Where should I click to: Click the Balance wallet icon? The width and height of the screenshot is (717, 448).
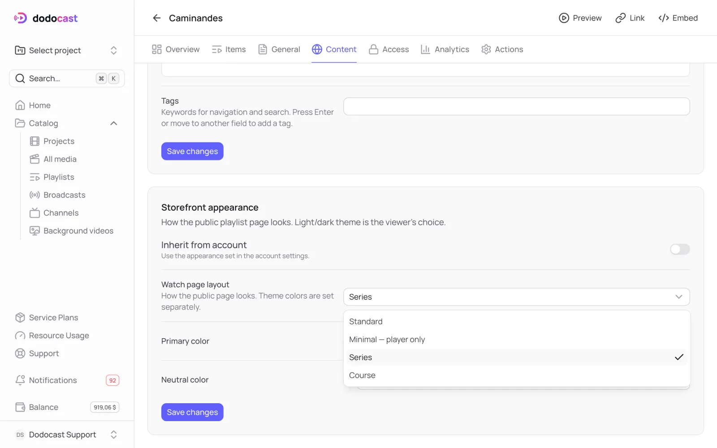point(20,407)
